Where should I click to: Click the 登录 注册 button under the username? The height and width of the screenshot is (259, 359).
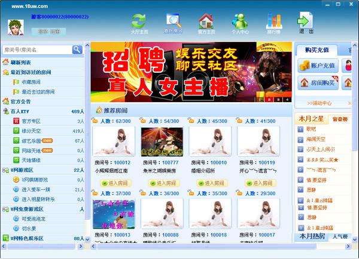(49, 32)
